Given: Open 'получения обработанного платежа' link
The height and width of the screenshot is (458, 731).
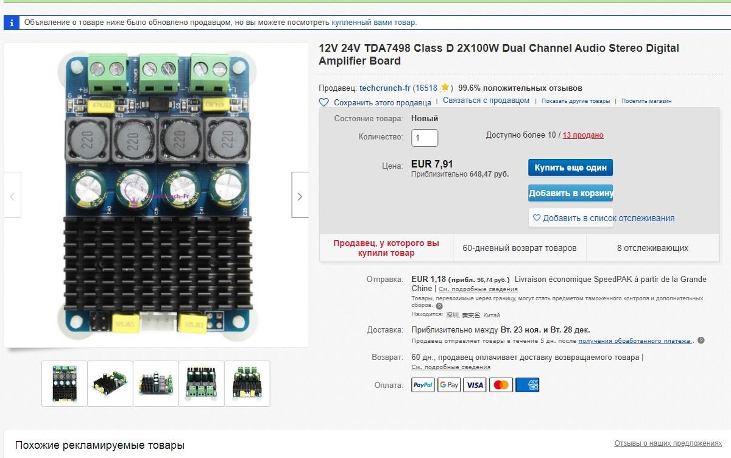Looking at the screenshot, I should pos(635,341).
